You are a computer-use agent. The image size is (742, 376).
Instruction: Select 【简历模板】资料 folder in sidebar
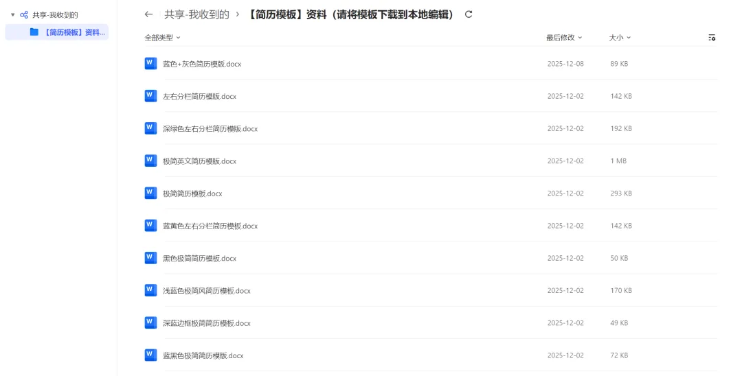point(57,32)
